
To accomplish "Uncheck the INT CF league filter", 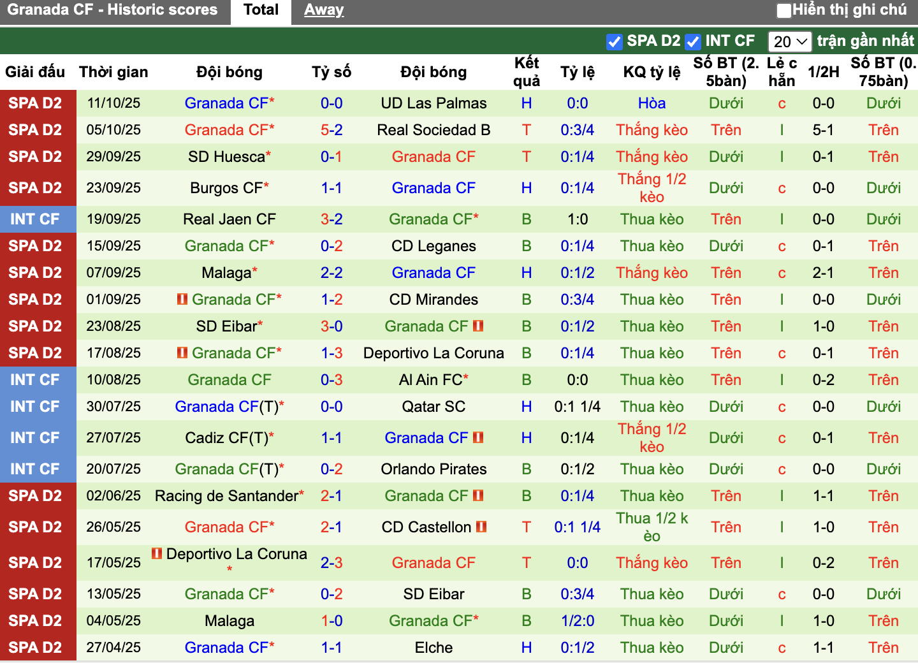I will (693, 42).
